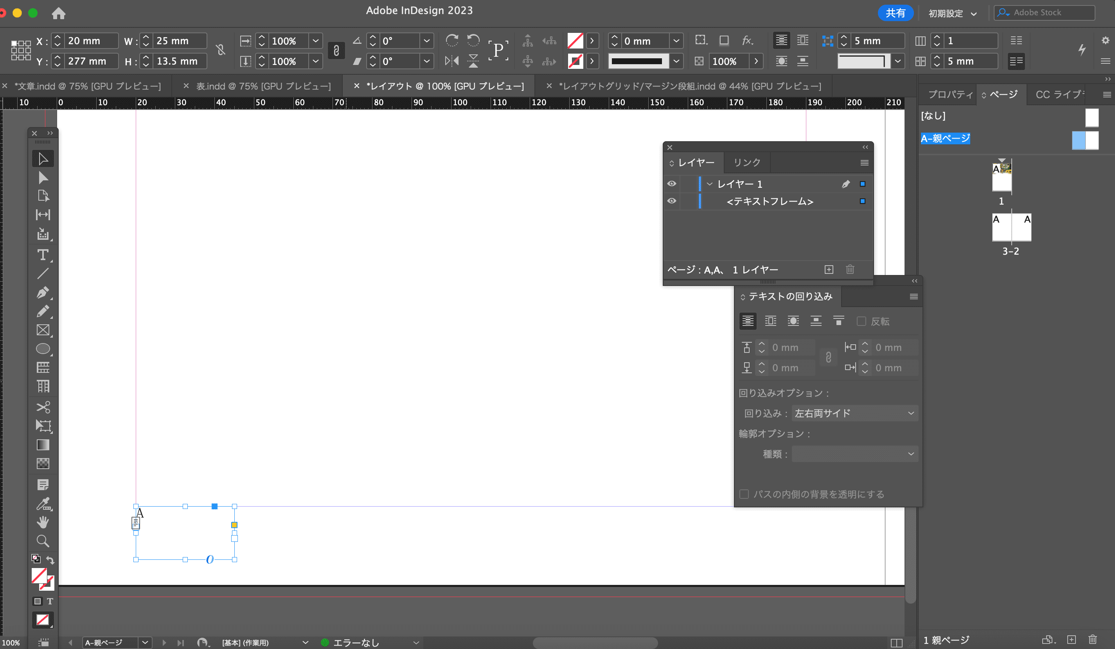Click レイヤー tab in panel
The width and height of the screenshot is (1115, 649).
point(694,162)
